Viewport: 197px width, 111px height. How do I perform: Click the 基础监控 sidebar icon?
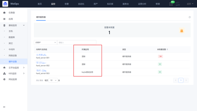[x=4, y=25]
